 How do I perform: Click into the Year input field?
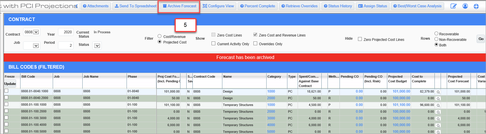(x=66, y=32)
